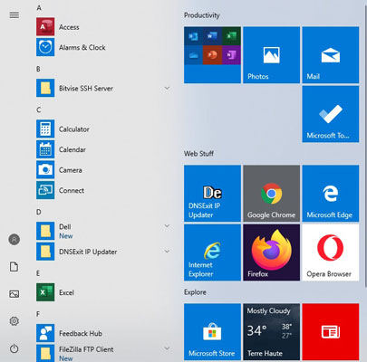The image size is (367, 362).
Task: Expand the Dell folder chevron
Action: [x=167, y=226]
